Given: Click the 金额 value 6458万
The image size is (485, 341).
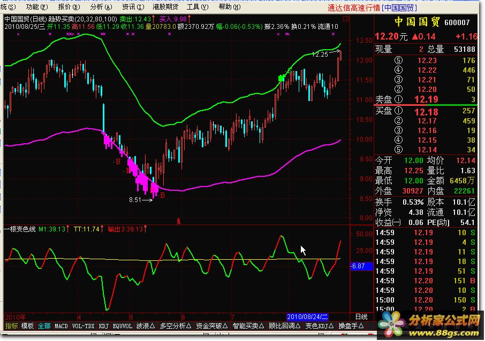Looking at the screenshot, I should pyautogui.click(x=463, y=180).
